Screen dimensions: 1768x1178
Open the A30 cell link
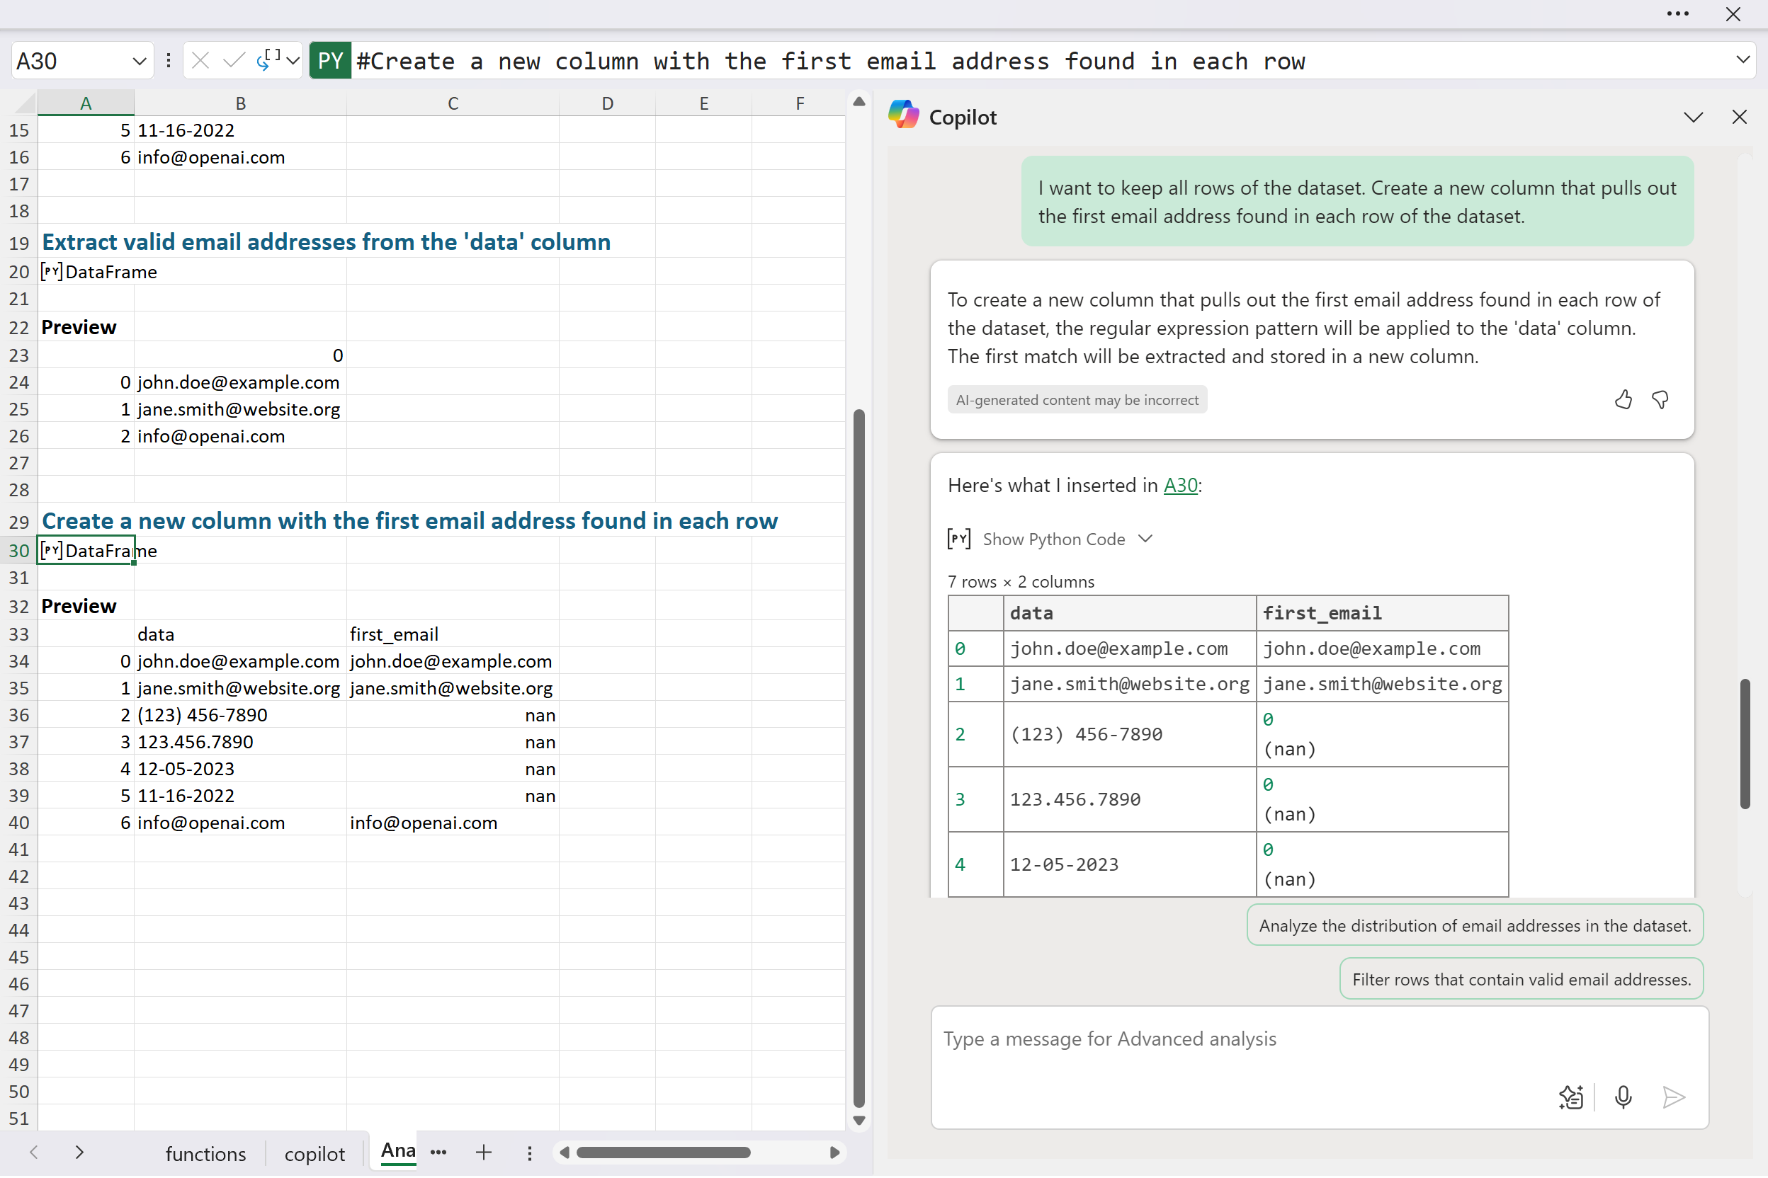(1180, 486)
